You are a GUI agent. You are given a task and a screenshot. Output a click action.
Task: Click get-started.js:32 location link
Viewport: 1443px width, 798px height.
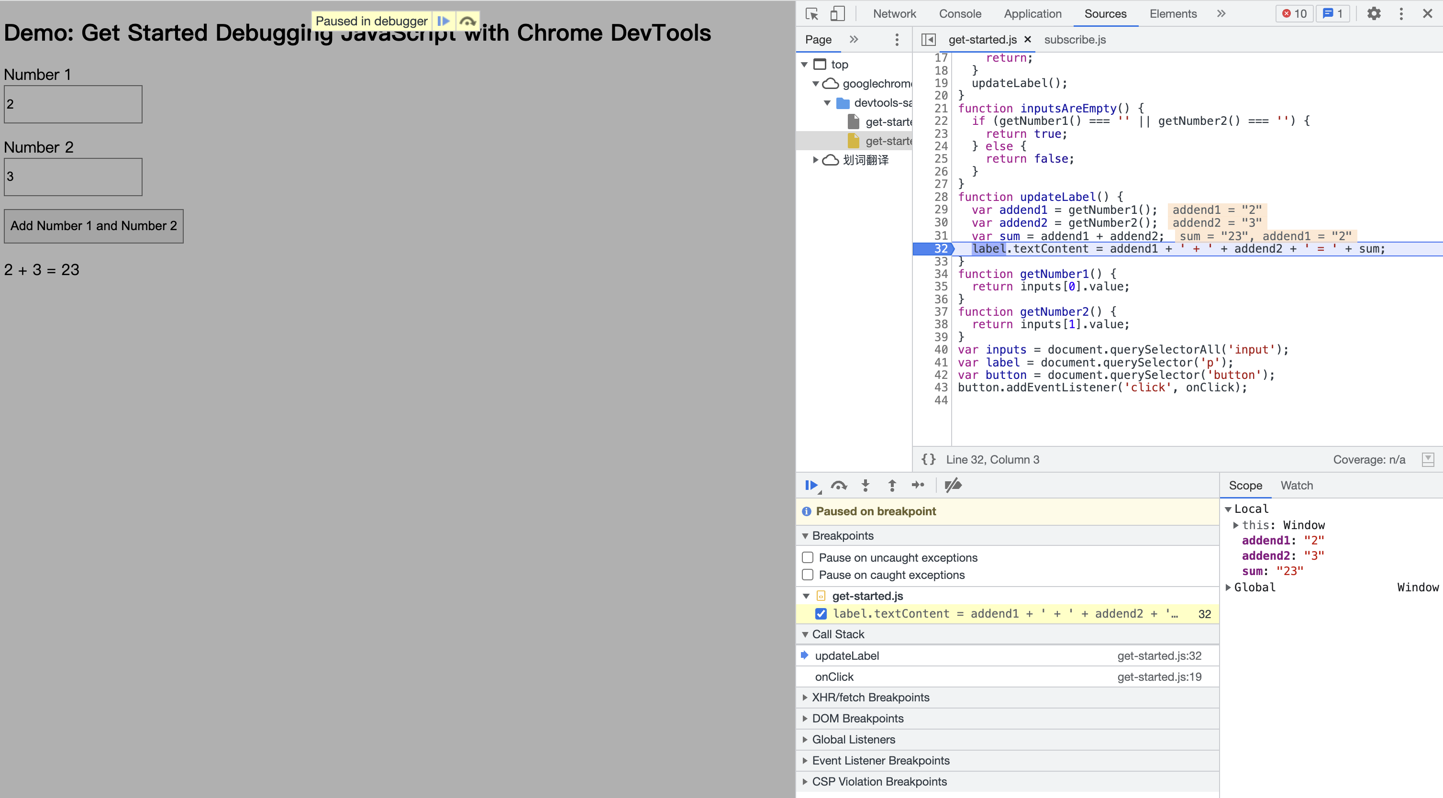[1159, 655]
